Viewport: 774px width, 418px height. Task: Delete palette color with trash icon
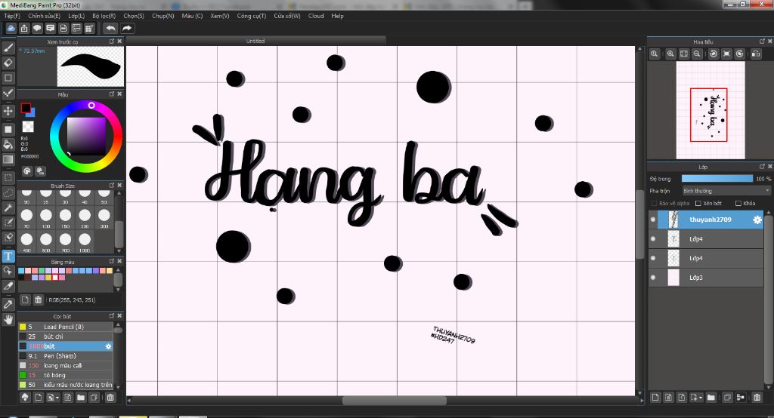coord(38,300)
